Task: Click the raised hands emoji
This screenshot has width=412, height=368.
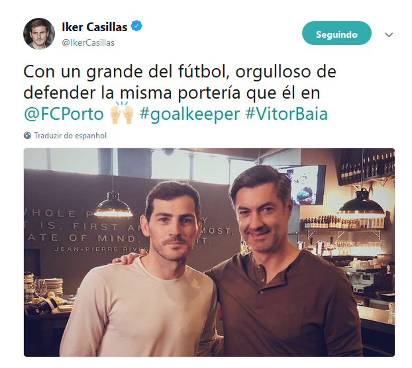Action: point(122,113)
